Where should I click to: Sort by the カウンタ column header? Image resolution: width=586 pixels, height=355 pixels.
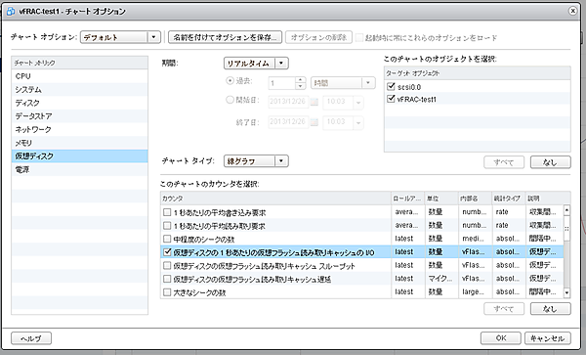(275, 199)
